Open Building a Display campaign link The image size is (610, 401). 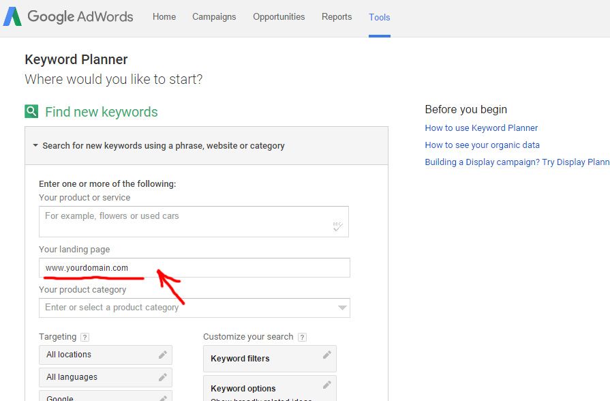pos(517,162)
